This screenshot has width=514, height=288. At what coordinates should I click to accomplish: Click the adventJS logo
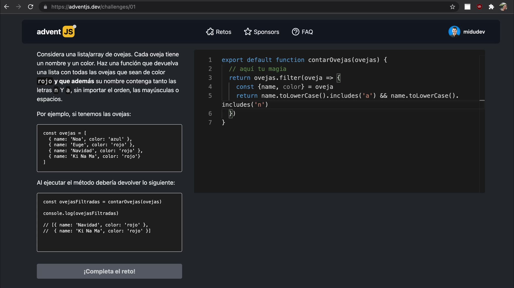coord(56,31)
